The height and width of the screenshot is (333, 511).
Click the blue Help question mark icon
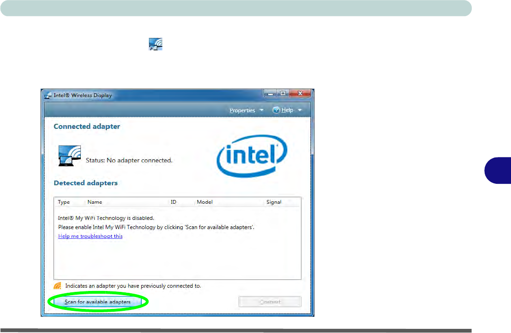point(276,110)
